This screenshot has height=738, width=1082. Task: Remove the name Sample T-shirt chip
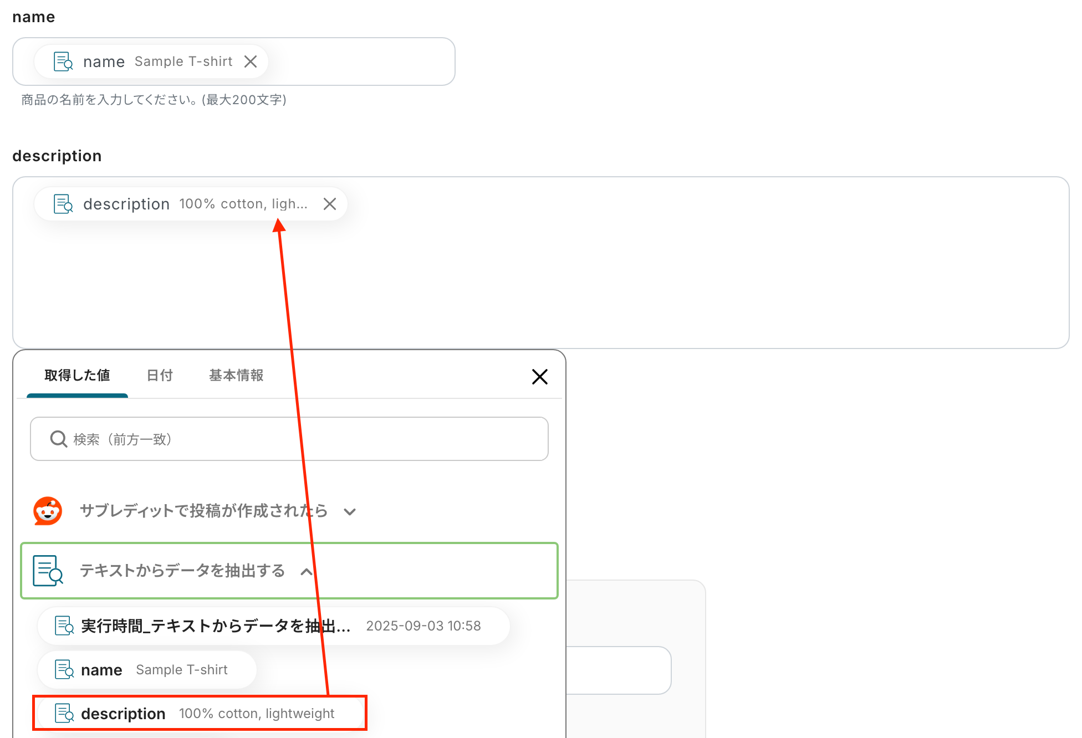pyautogui.click(x=251, y=61)
